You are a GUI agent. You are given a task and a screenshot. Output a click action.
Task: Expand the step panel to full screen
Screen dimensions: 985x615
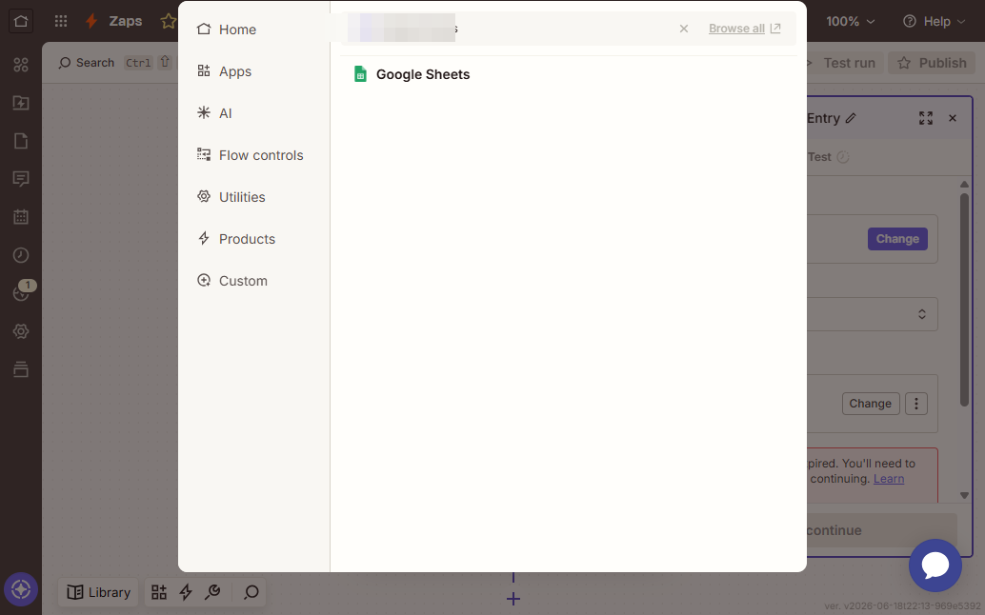pos(926,118)
